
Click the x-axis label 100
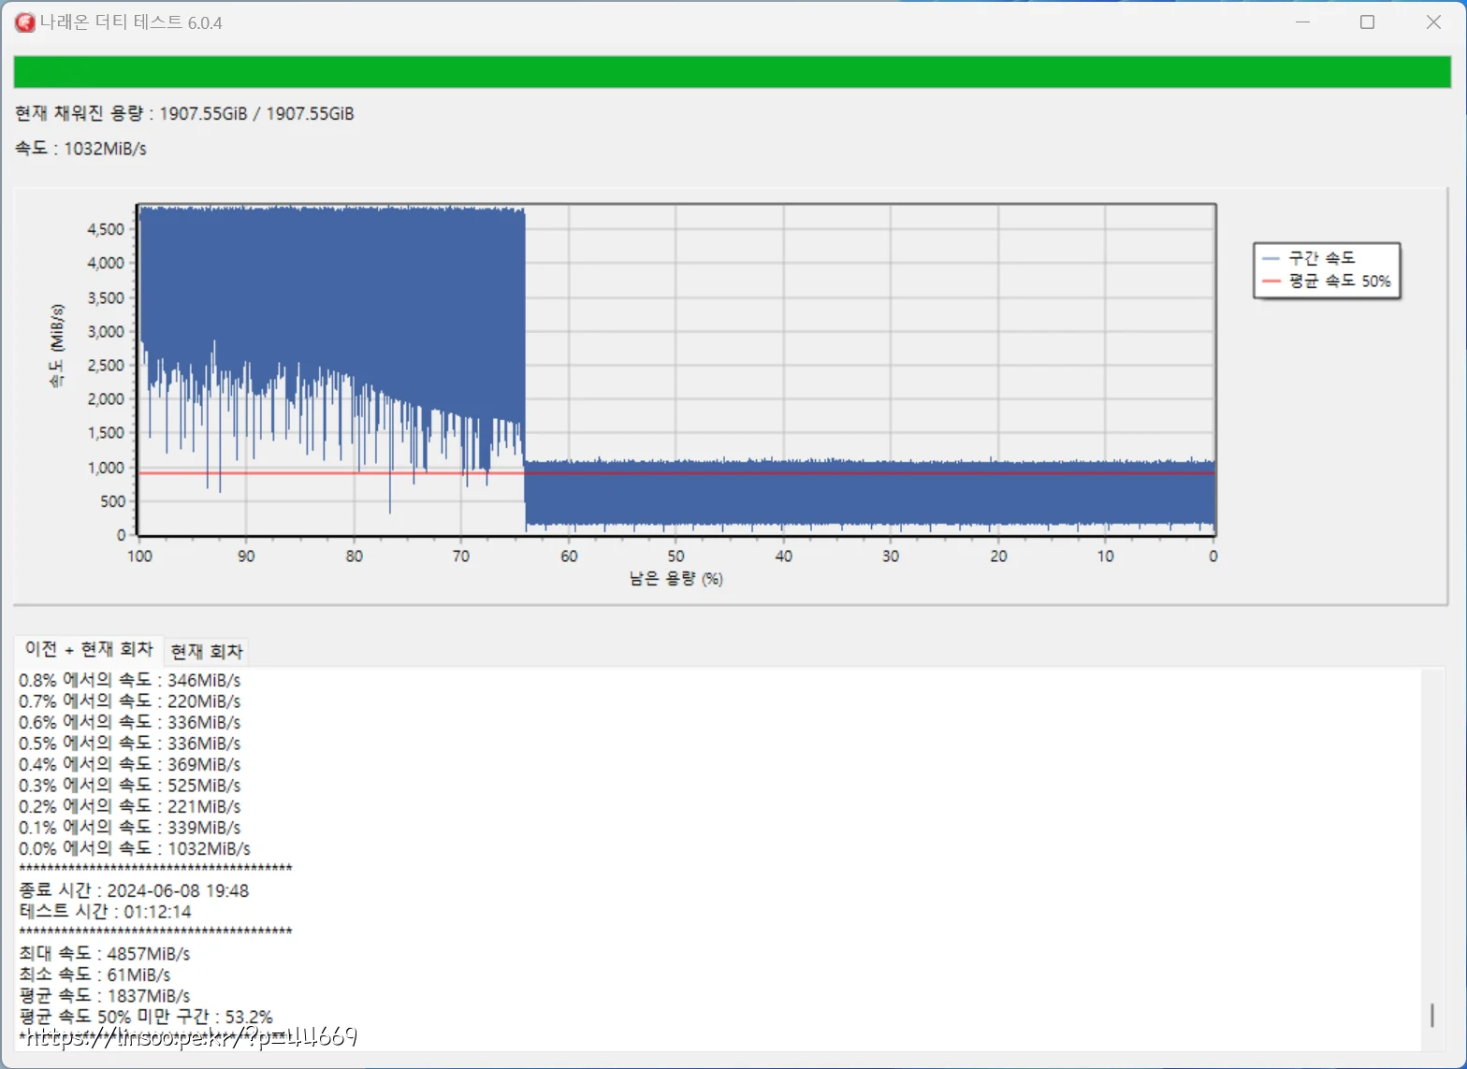click(x=139, y=556)
